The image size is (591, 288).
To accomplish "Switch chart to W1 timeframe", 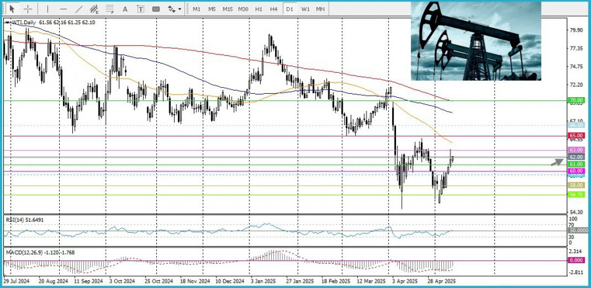I will [x=305, y=9].
